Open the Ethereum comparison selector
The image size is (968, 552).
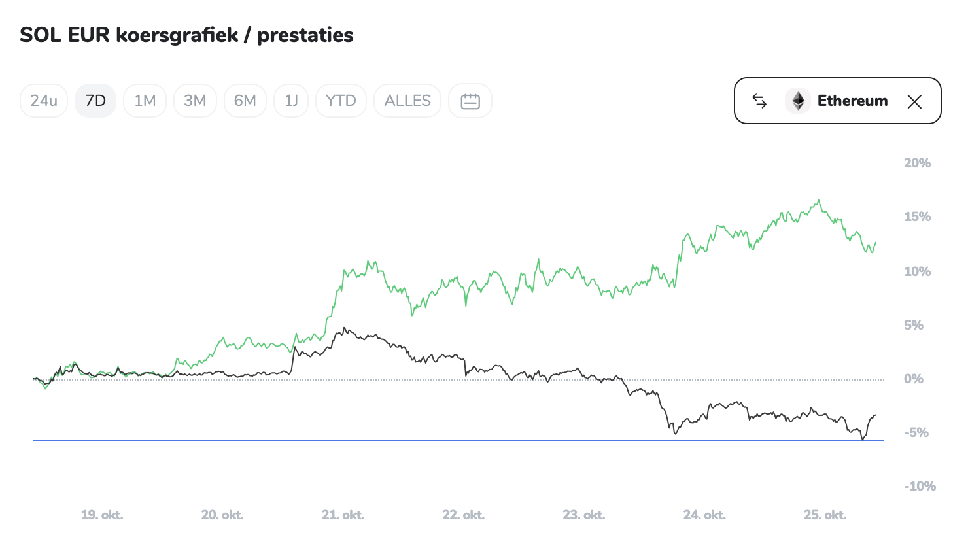pos(852,101)
